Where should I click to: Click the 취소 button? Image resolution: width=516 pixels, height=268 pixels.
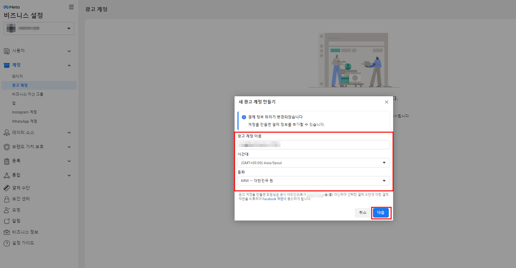pyautogui.click(x=363, y=213)
